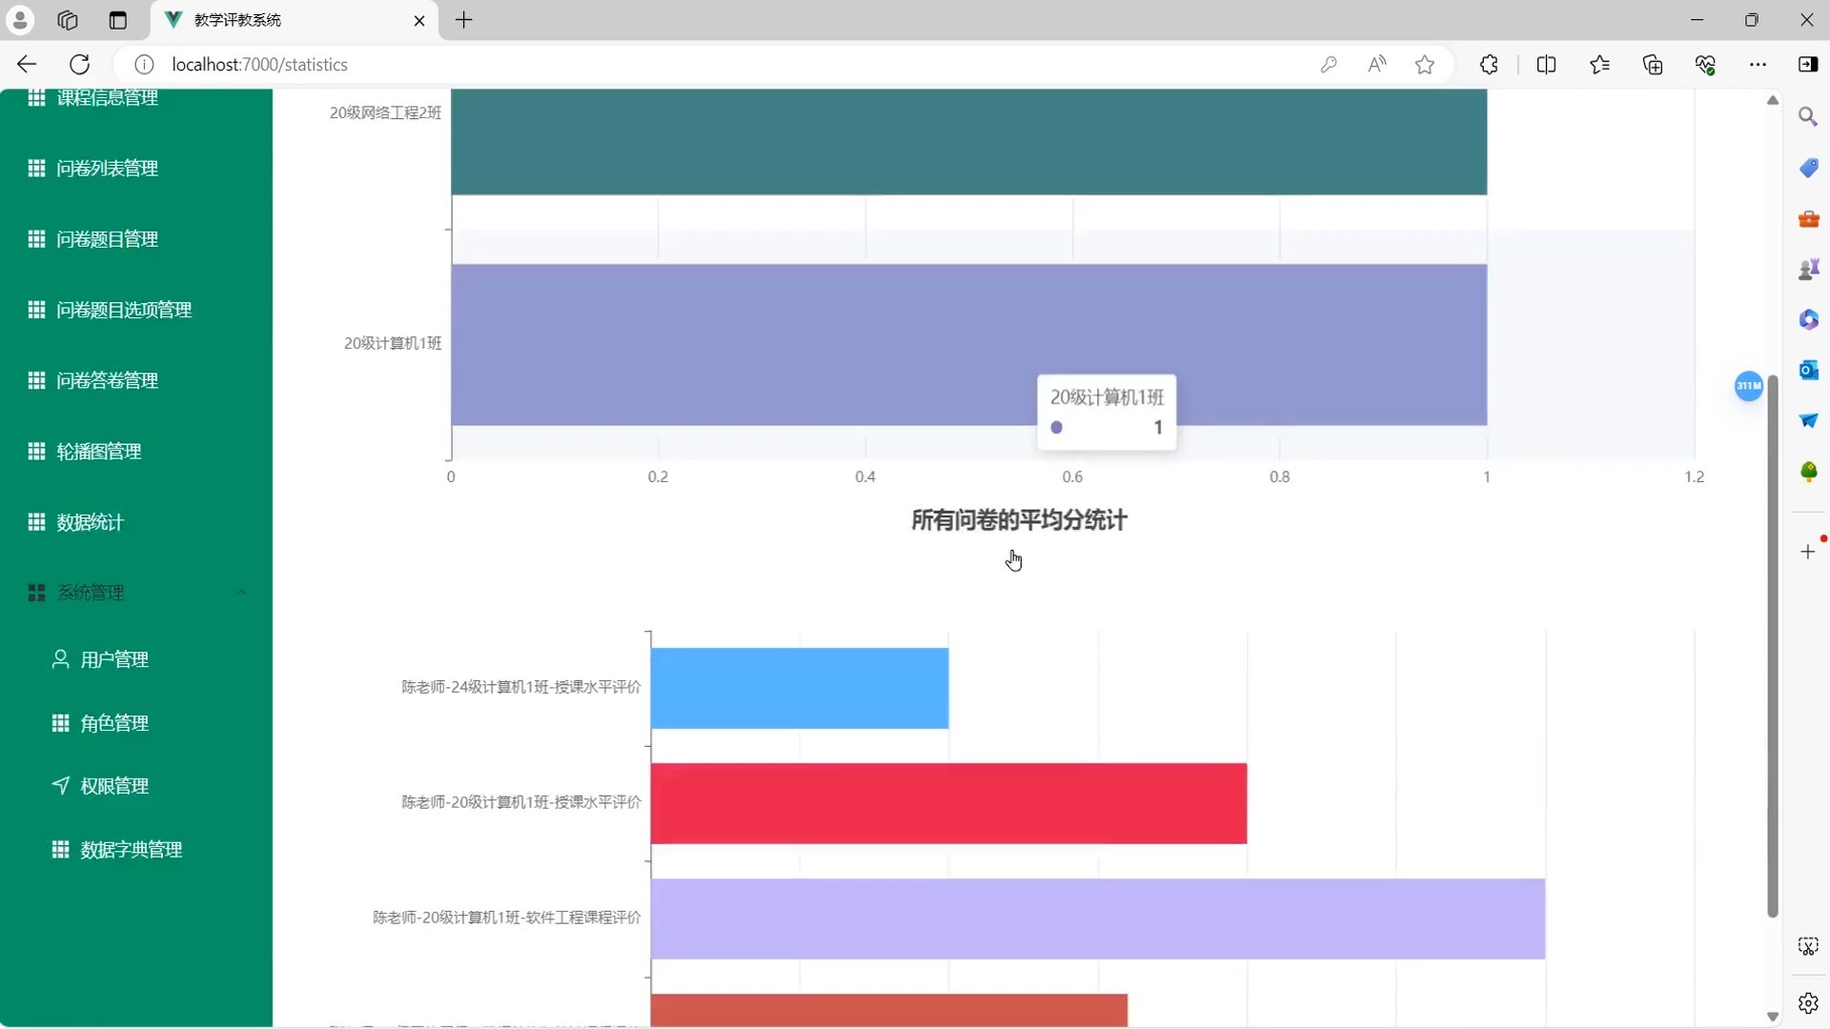Start Read aloud for this page

(1378, 64)
